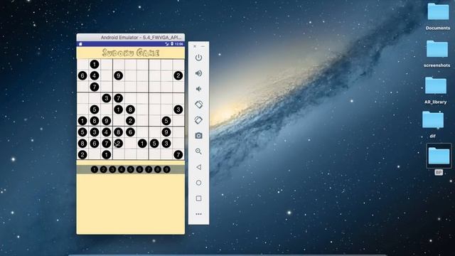
Task: Rotate the emulator left using upper rotate icon
Action: 198,105
